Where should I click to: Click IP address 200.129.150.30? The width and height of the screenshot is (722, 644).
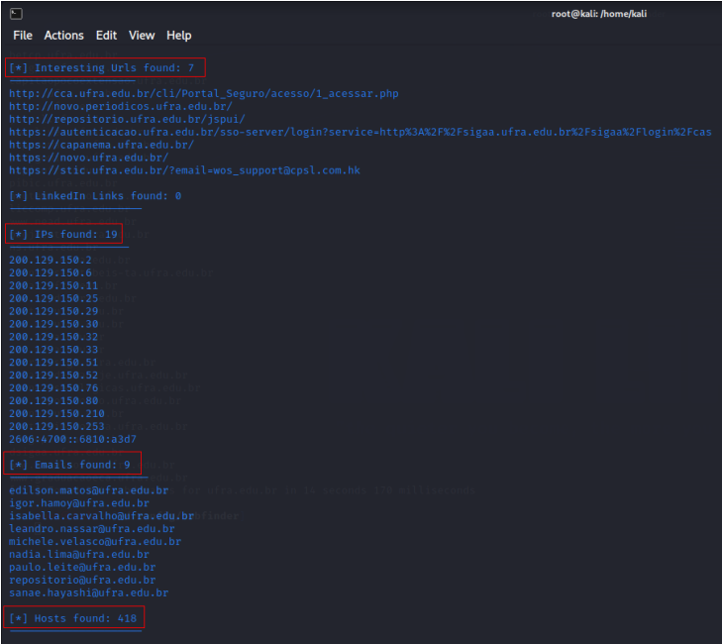(53, 324)
